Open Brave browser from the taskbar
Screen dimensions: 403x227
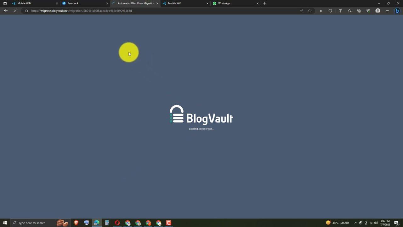pos(76,223)
